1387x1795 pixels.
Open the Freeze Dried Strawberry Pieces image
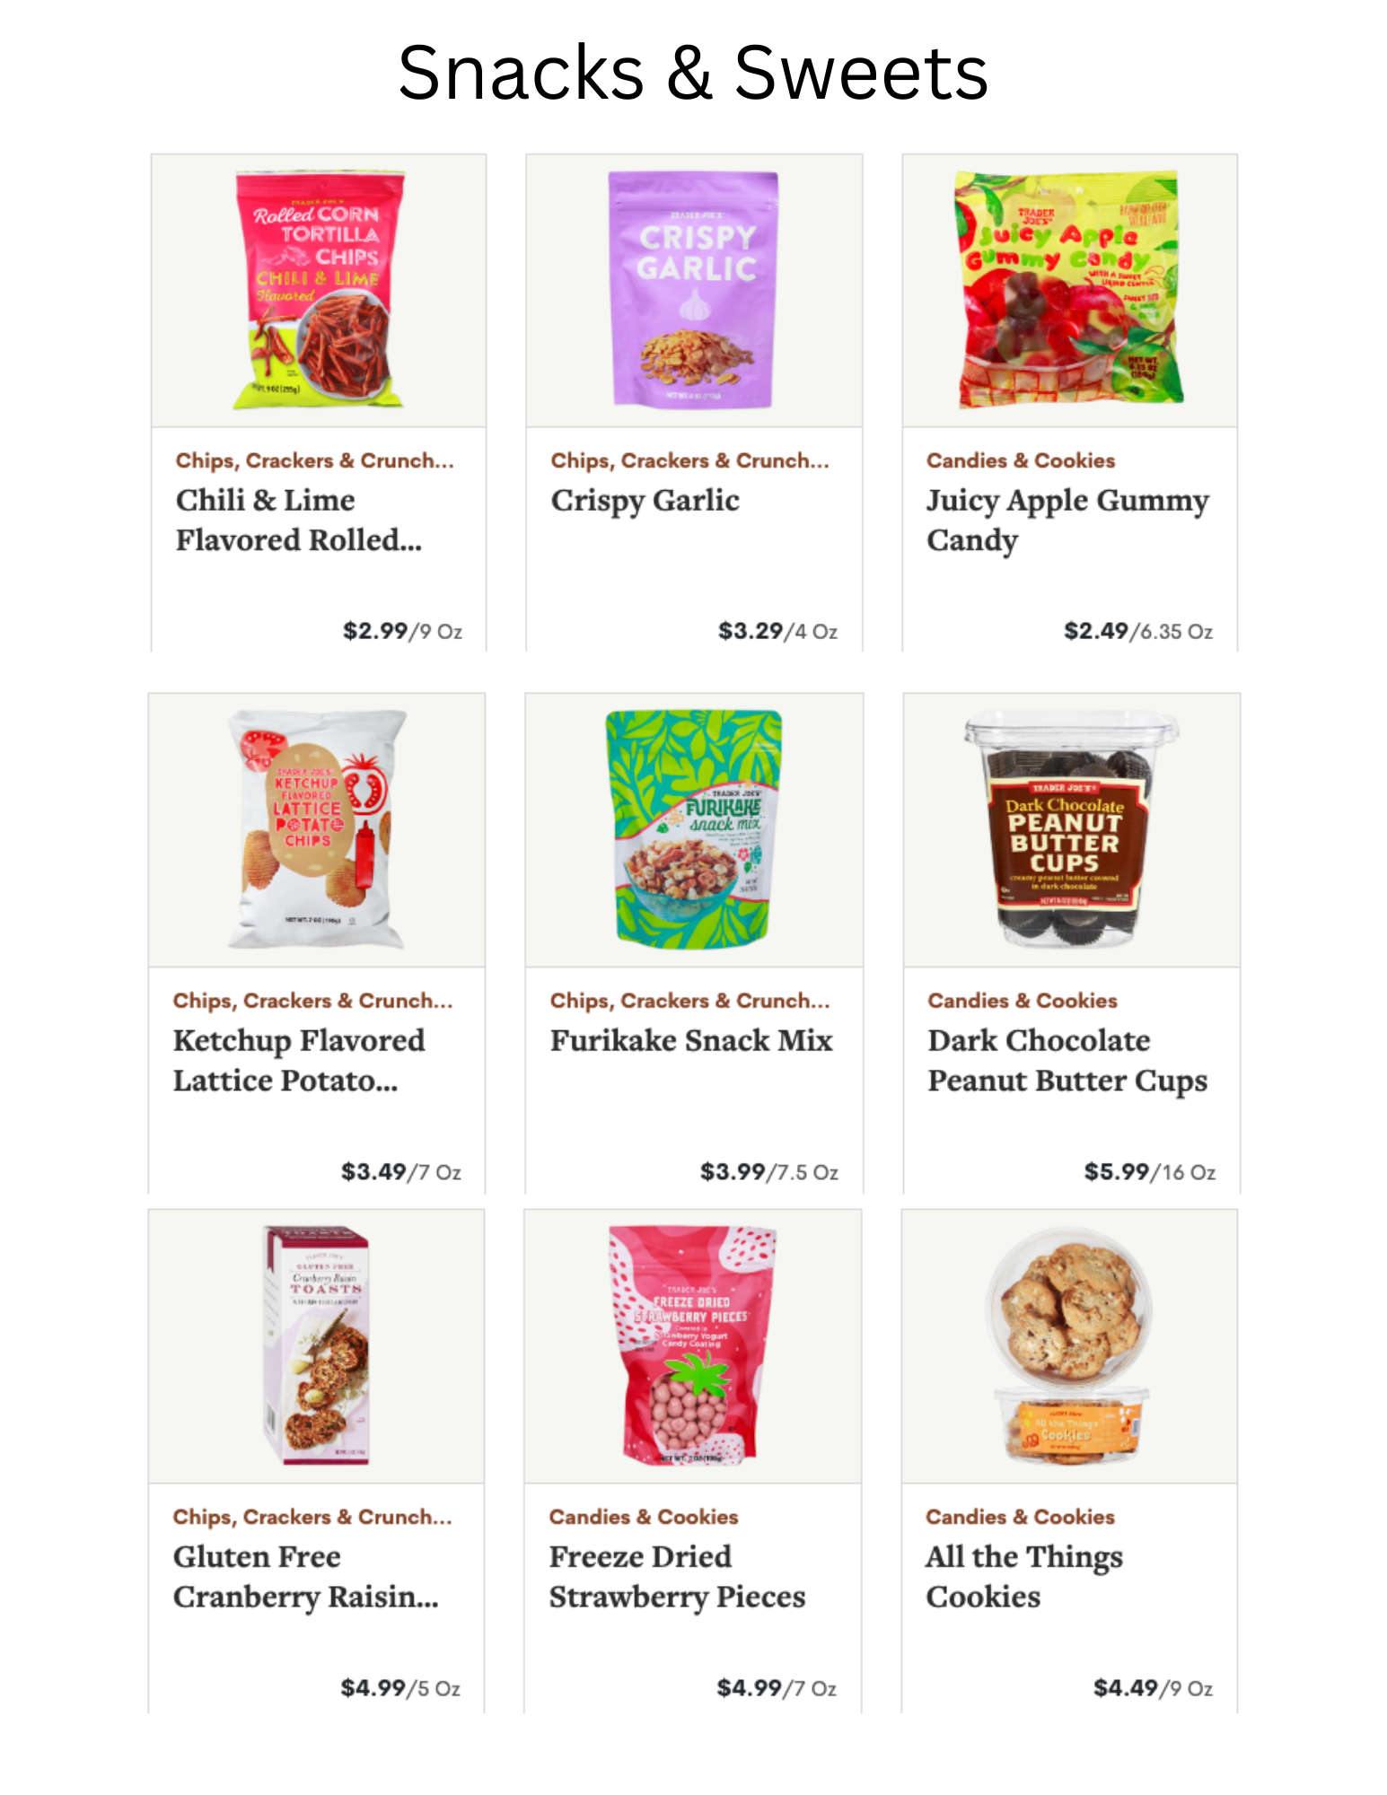coord(692,1344)
